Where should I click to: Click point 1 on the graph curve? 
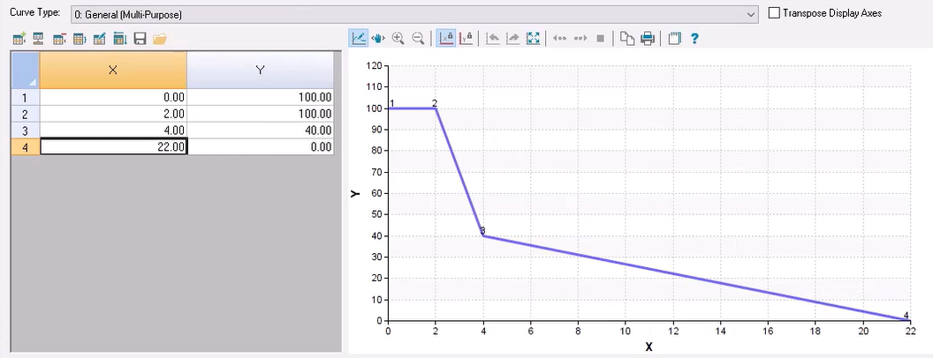(x=389, y=108)
